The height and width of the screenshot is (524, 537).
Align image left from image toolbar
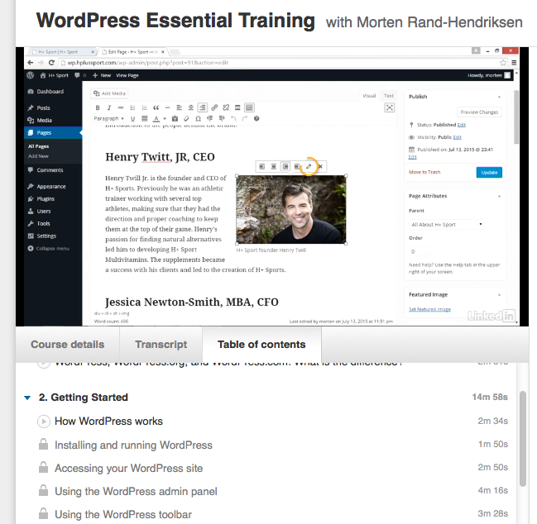click(x=262, y=167)
